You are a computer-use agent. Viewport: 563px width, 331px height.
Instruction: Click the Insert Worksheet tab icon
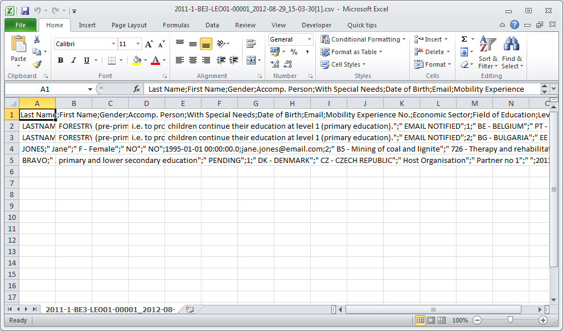pyautogui.click(x=190, y=309)
